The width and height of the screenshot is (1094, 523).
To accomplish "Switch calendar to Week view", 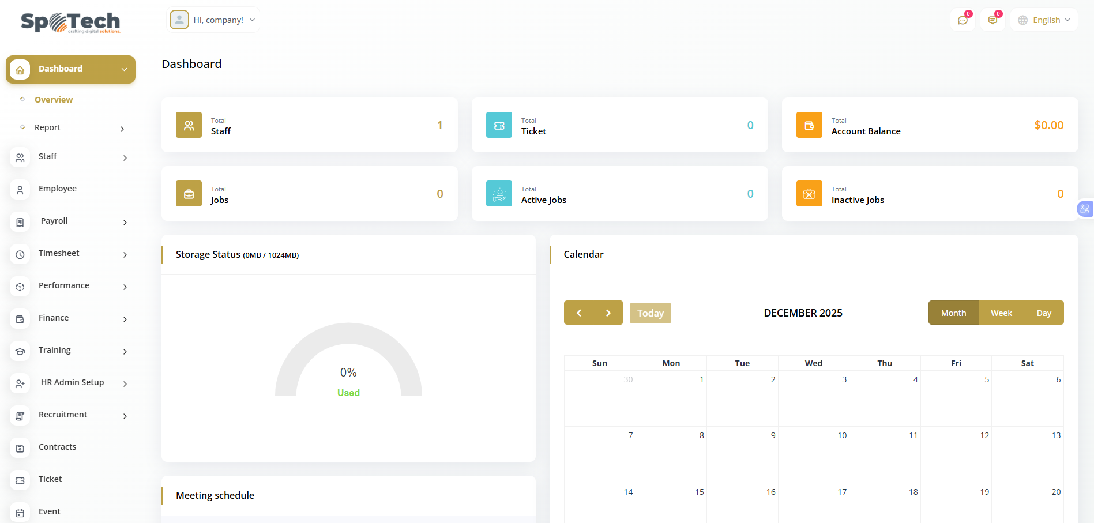I will point(1001,313).
